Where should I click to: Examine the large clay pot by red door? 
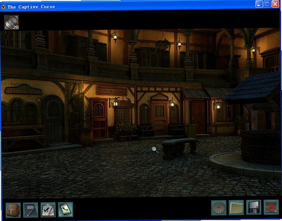[x=86, y=139]
